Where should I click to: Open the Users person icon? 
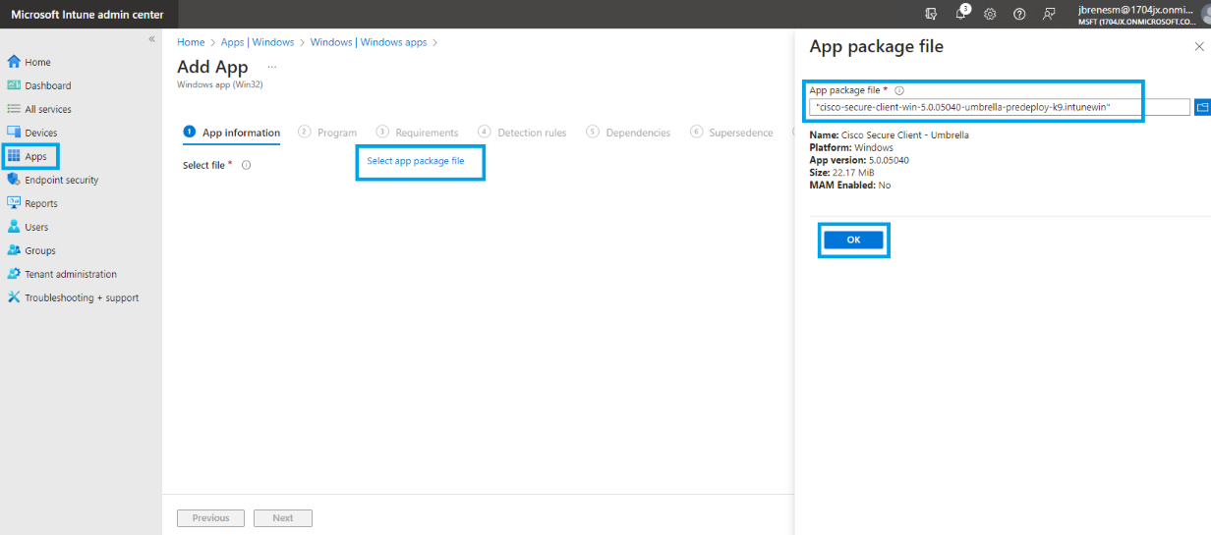click(x=14, y=227)
